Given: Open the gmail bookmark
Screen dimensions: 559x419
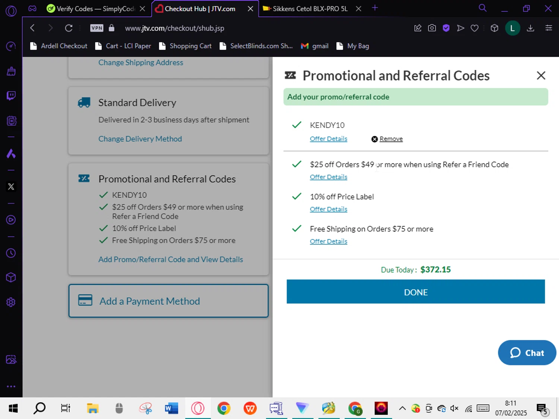Looking at the screenshot, I should pos(315,46).
